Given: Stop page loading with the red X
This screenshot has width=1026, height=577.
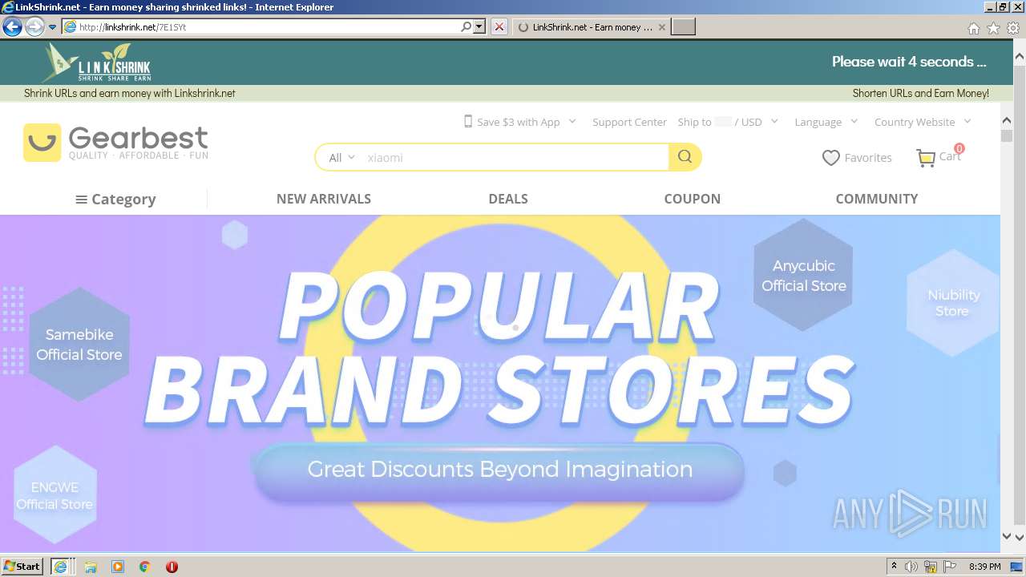Looking at the screenshot, I should [x=499, y=26].
